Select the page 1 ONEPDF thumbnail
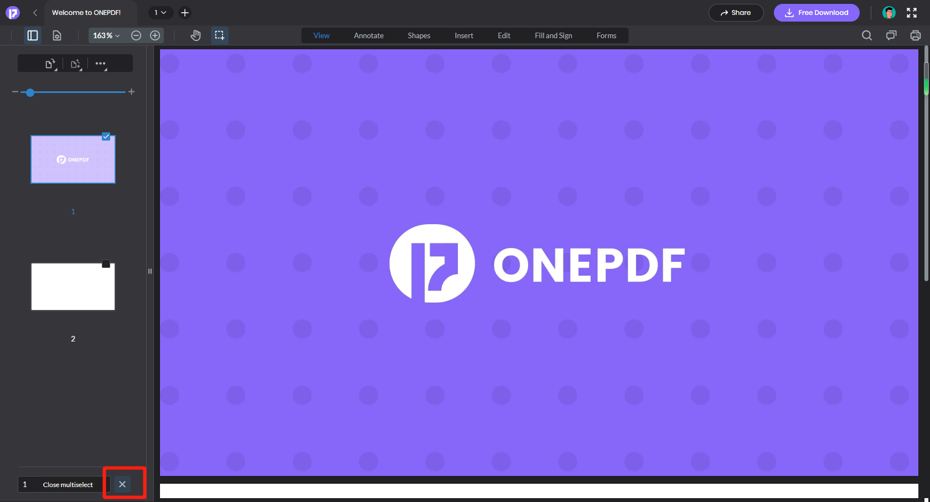930x502 pixels. point(73,159)
